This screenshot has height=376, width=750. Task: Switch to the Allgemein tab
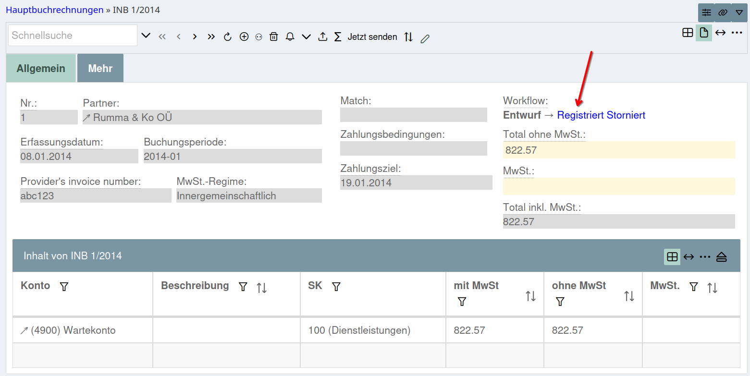click(41, 68)
